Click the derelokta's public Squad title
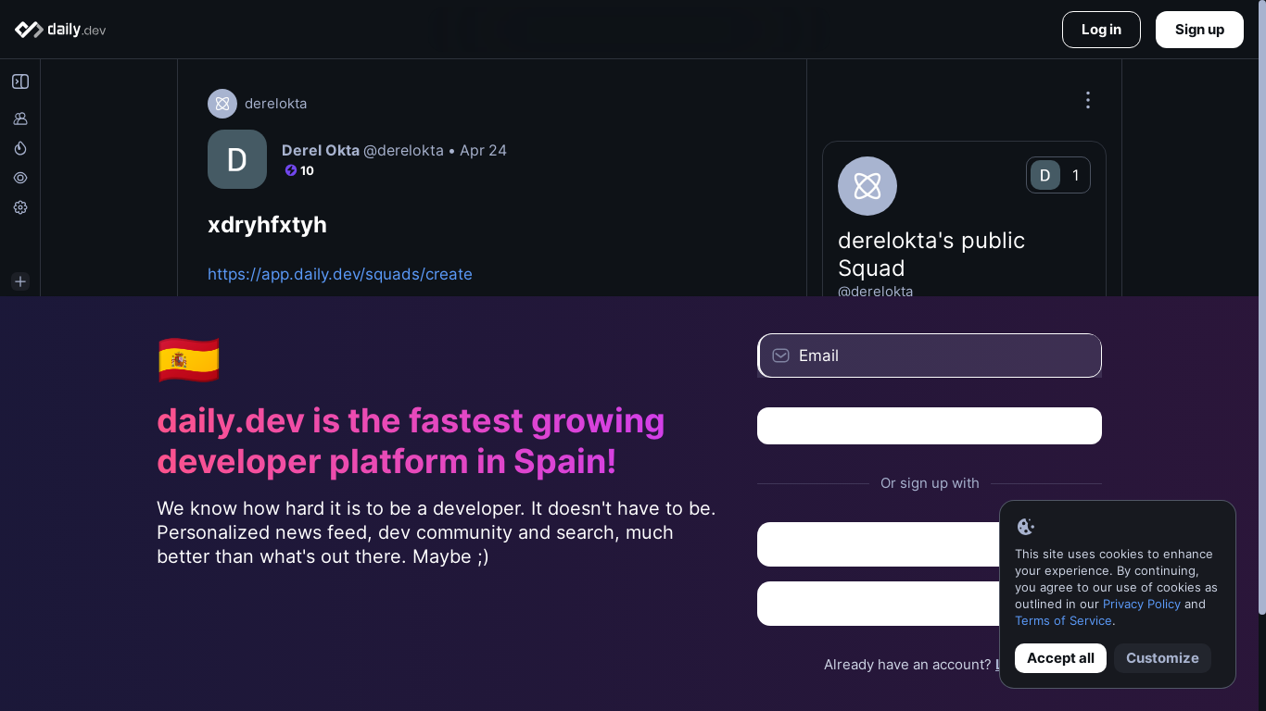Viewport: 1266px width, 711px height. [931, 254]
